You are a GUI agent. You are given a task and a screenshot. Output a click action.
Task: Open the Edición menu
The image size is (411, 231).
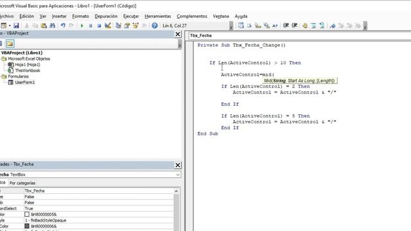tap(26, 16)
